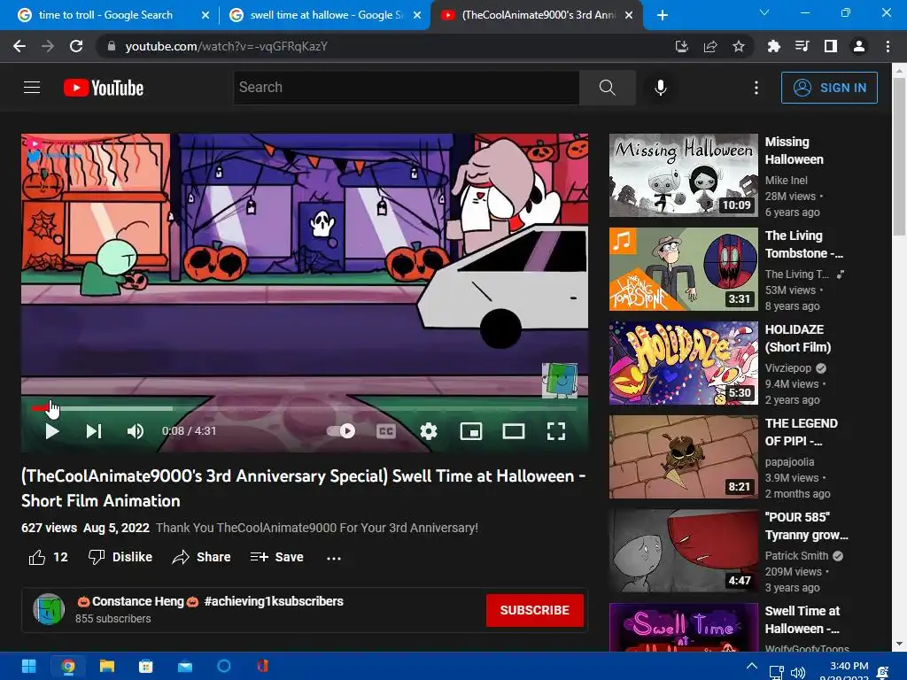The width and height of the screenshot is (907, 680).
Task: Start voice search with the microphone
Action: (660, 88)
